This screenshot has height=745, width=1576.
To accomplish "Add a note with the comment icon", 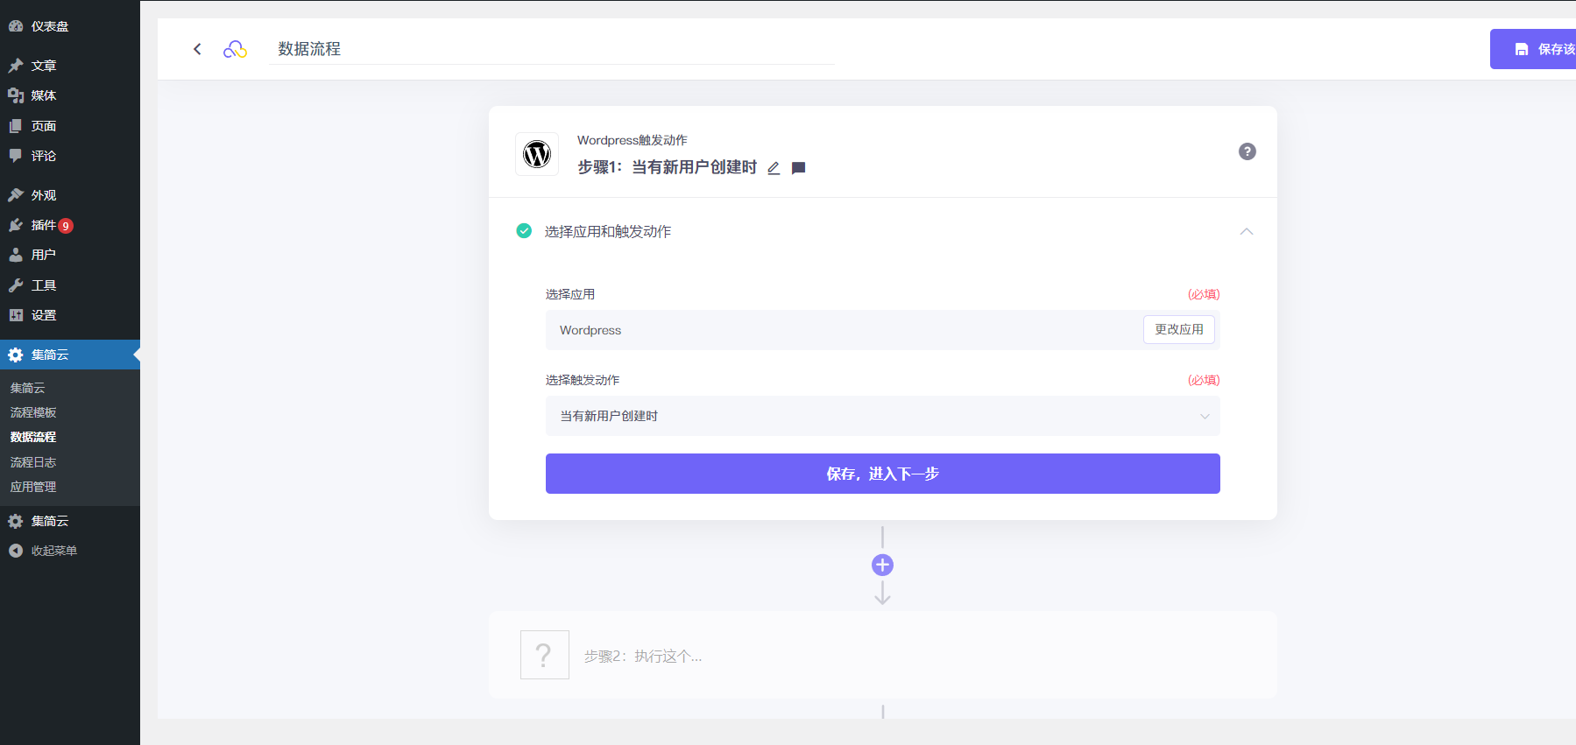I will 798,168.
